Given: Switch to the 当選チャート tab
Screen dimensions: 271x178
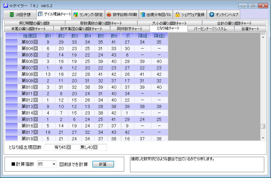Looking at the screenshot, I should click(x=250, y=29).
